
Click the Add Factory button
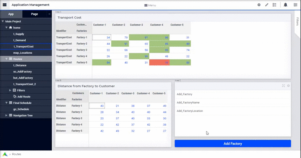click(232, 144)
